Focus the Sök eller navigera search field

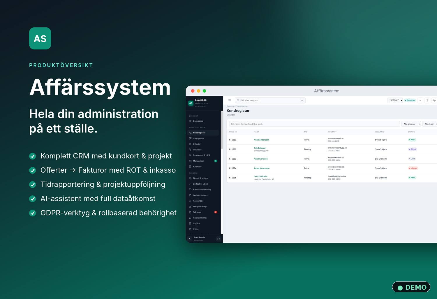click(270, 100)
